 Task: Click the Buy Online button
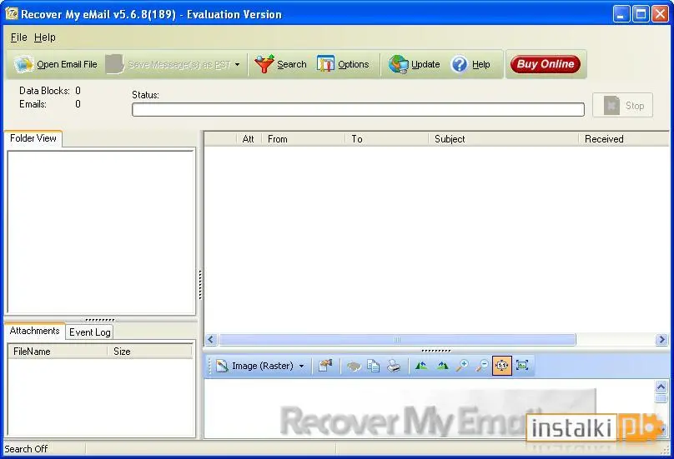click(x=545, y=64)
